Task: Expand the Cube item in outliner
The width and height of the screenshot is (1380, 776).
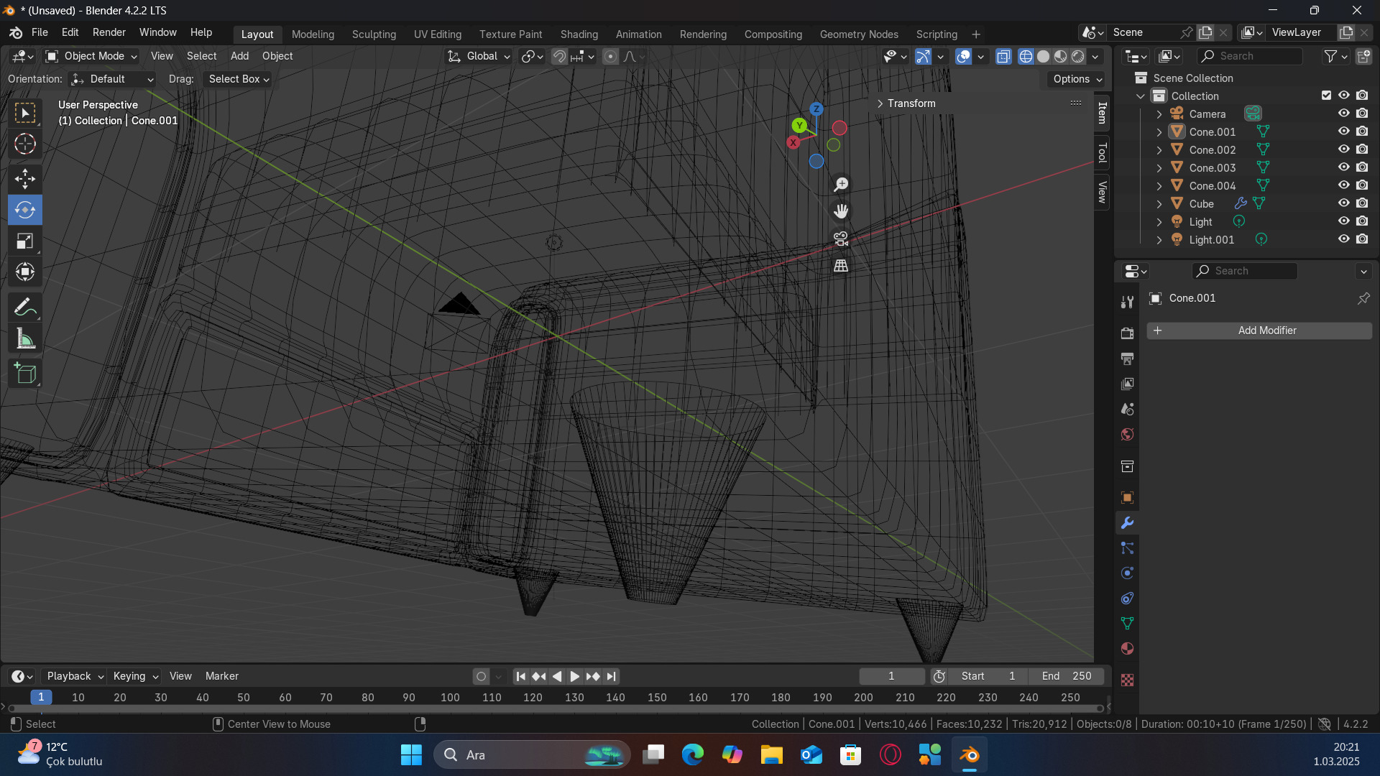Action: coord(1159,204)
